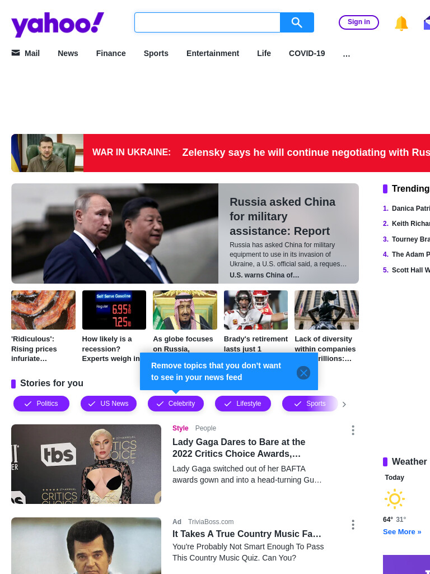The height and width of the screenshot is (574, 430).
Task: Click the Zelensky thumbnail in banner
Action: pos(47,153)
